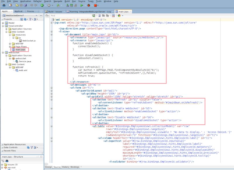Click the green reformat icon next to Find field
This screenshot has height=170, width=234.
(94, 15)
